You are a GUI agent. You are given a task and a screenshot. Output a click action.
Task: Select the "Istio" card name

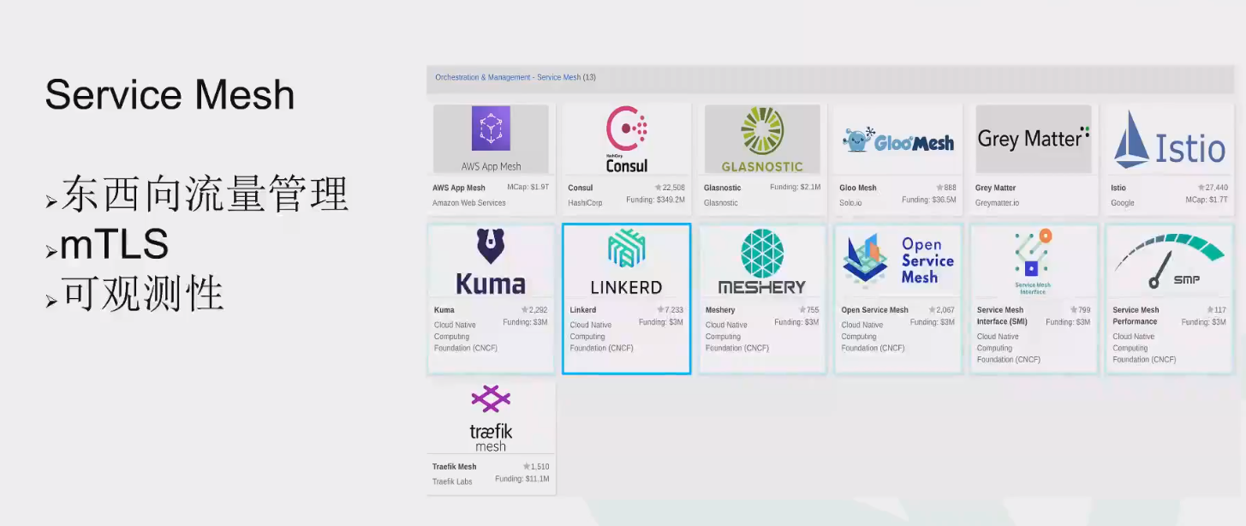(1118, 188)
